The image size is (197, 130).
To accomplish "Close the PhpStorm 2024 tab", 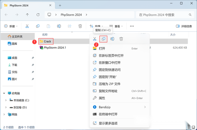I will (50, 5).
